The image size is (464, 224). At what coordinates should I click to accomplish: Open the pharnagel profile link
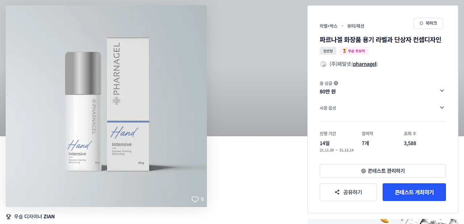(365, 64)
